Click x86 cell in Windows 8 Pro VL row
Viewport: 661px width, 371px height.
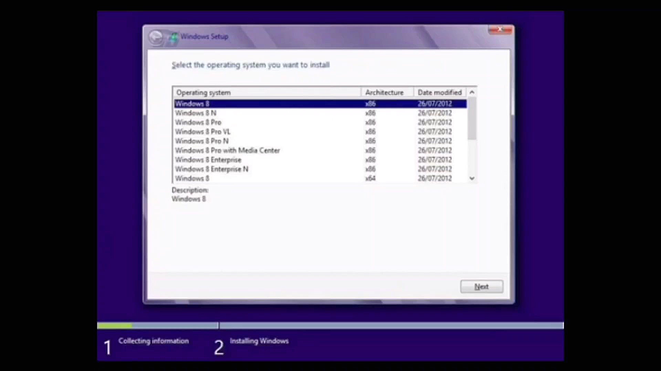point(370,132)
